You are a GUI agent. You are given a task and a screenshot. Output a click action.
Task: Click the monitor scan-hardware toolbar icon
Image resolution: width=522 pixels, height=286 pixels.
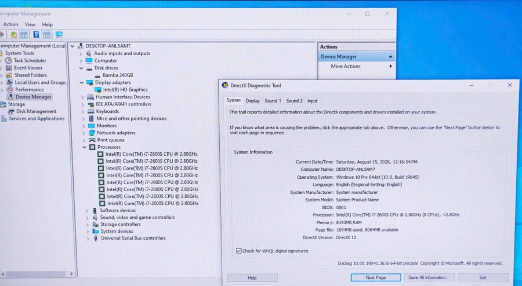(x=59, y=35)
